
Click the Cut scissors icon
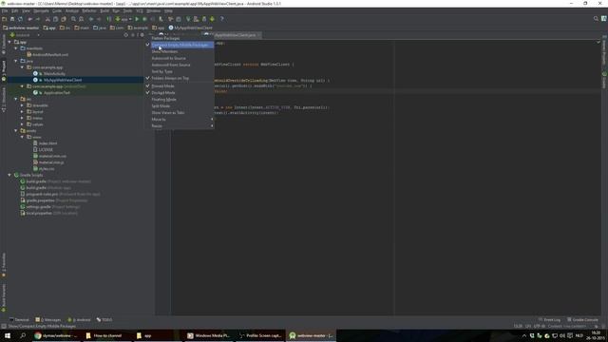click(x=47, y=19)
